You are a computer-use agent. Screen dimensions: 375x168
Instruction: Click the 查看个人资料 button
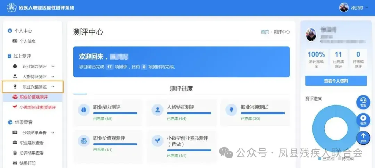336,81
